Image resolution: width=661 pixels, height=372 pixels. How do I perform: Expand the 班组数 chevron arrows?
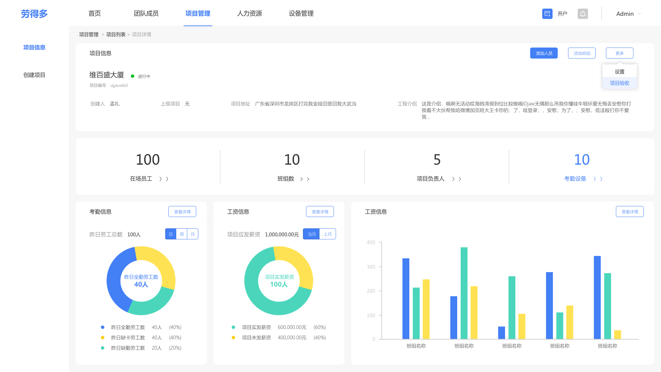point(305,179)
